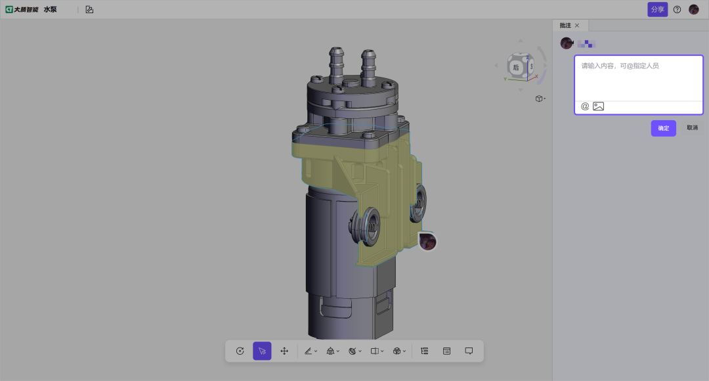Open measure tool options arrow
This screenshot has width=709, height=381.
tap(316, 351)
